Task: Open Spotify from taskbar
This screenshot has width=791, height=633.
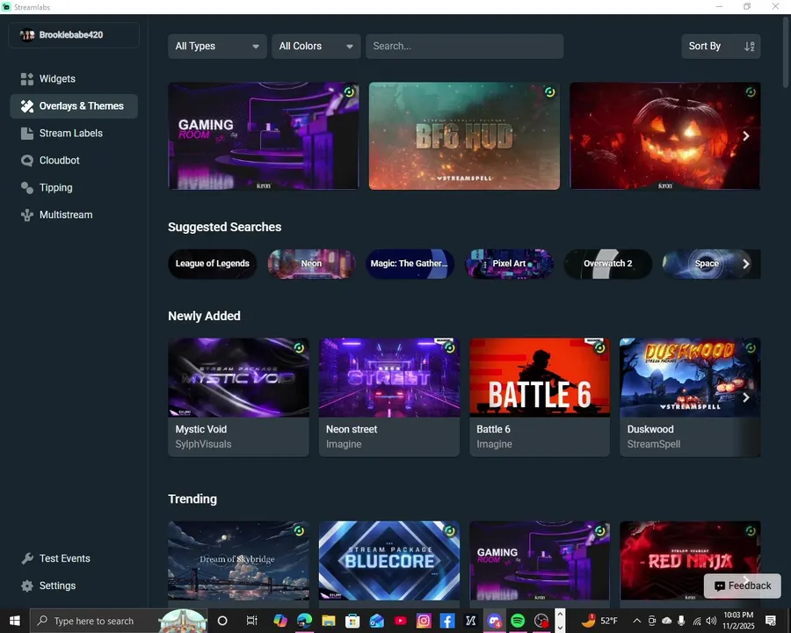Action: (x=518, y=621)
